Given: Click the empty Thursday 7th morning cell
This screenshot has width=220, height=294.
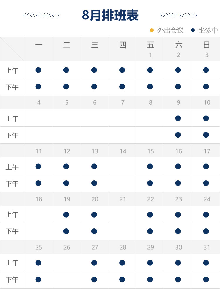Looking at the screenshot, I should [122, 118].
